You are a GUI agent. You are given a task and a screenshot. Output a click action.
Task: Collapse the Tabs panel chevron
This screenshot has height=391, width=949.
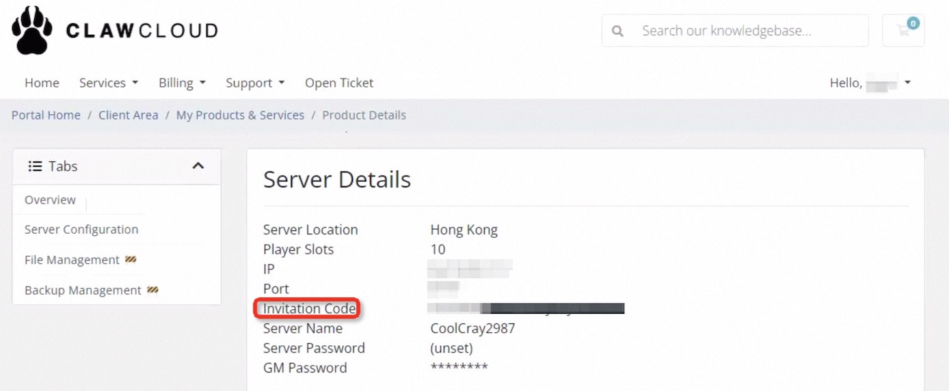point(198,165)
